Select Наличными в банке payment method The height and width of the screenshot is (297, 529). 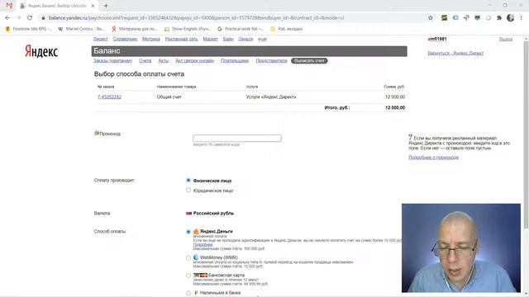(x=188, y=293)
